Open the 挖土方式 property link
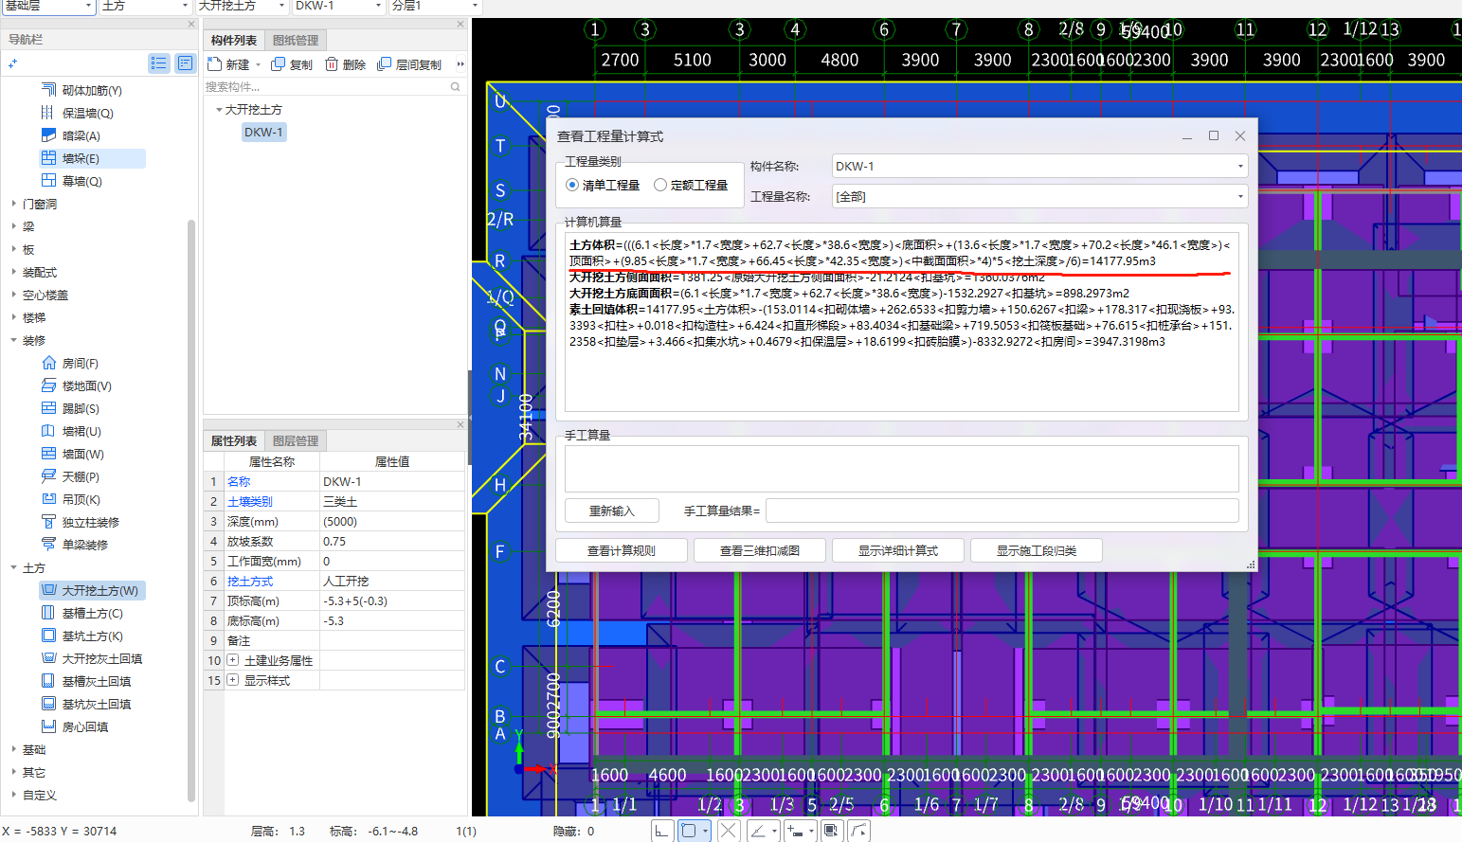The height and width of the screenshot is (842, 1462). click(250, 582)
